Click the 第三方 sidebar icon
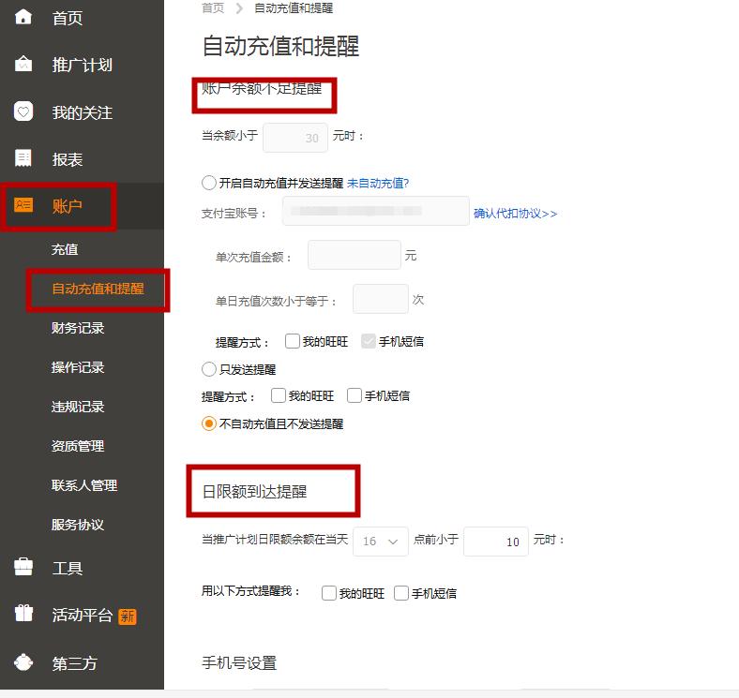 tap(23, 662)
